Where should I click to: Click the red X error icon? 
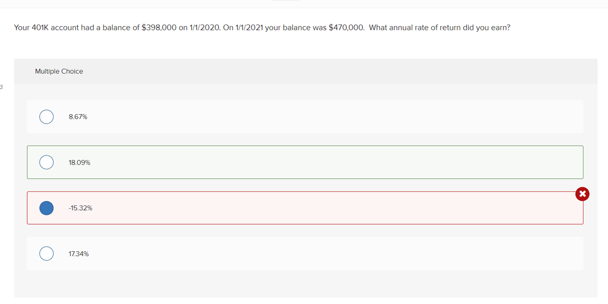[x=582, y=194]
